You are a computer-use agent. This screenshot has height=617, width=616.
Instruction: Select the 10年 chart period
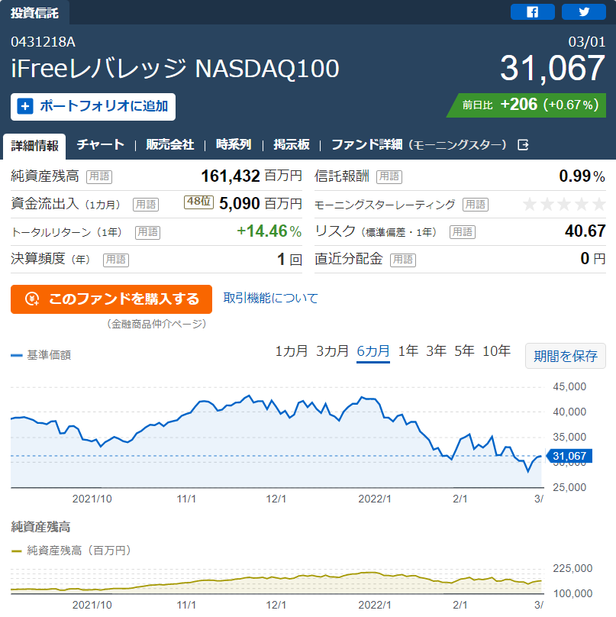(496, 350)
